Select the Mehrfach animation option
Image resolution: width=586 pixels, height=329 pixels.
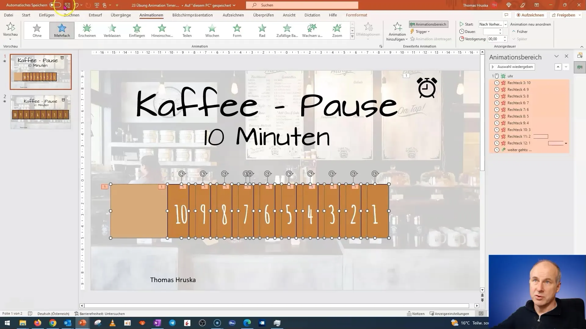tap(62, 30)
